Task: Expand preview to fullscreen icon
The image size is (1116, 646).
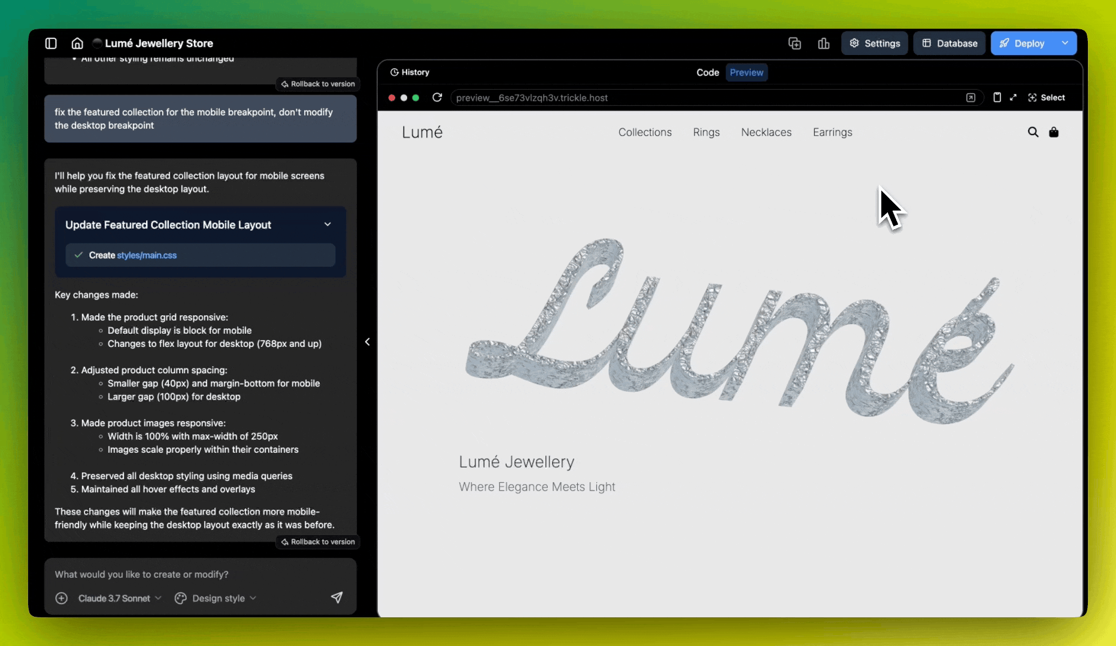Action: [x=1013, y=97]
